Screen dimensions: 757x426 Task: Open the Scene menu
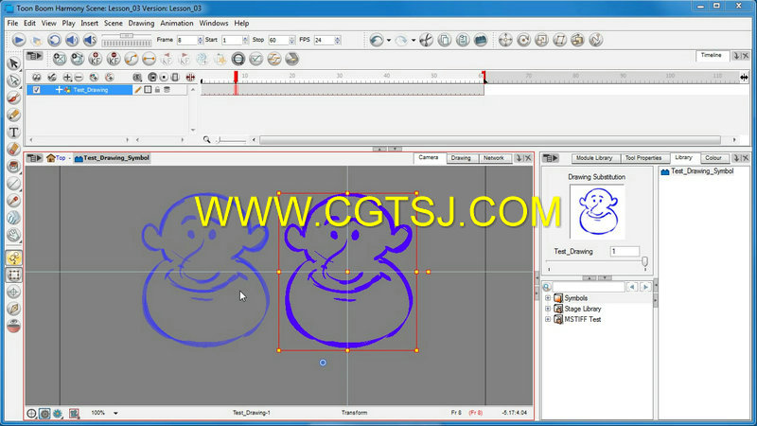tap(113, 23)
